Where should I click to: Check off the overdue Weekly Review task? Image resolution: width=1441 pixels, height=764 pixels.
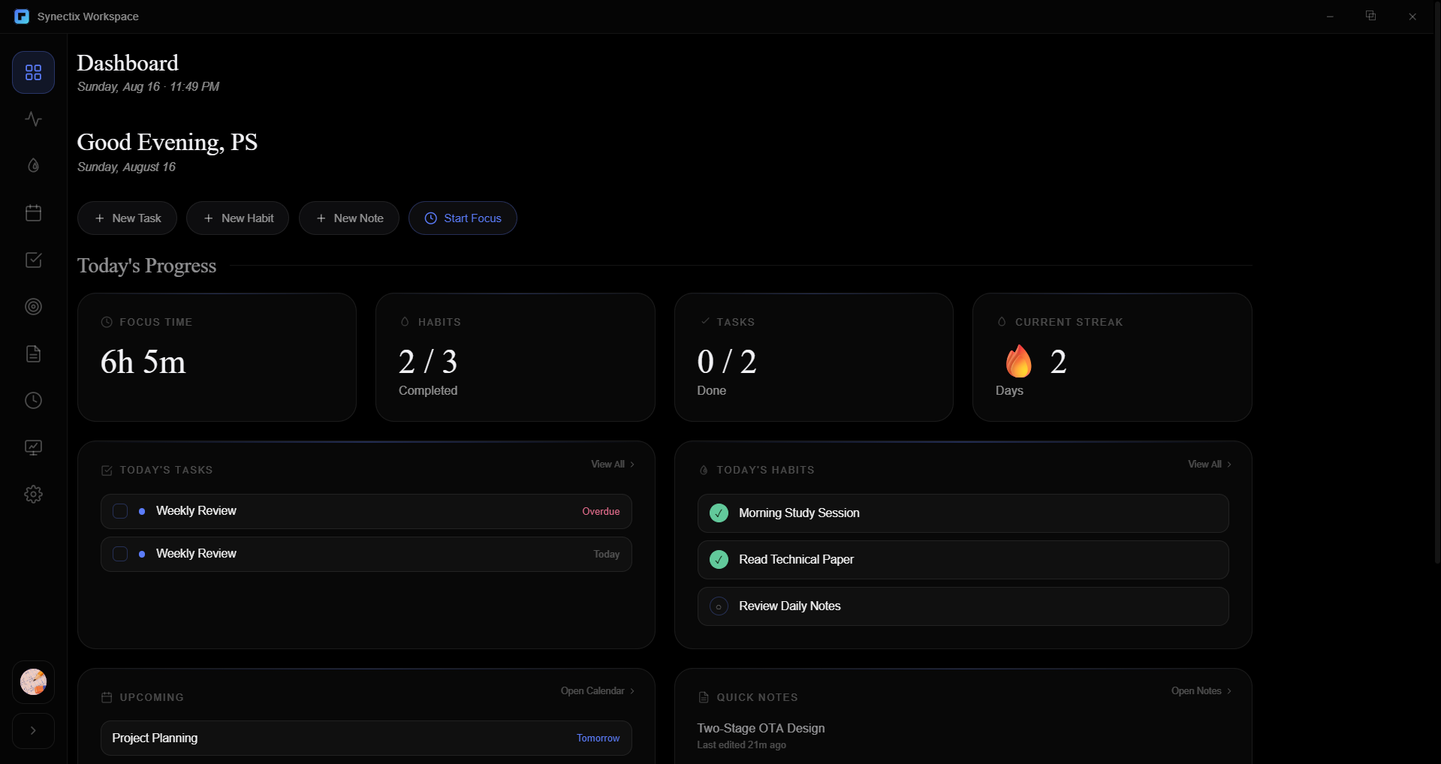tap(120, 511)
